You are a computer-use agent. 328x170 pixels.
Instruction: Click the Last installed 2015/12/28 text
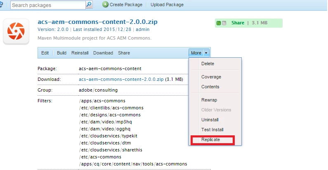(102, 29)
